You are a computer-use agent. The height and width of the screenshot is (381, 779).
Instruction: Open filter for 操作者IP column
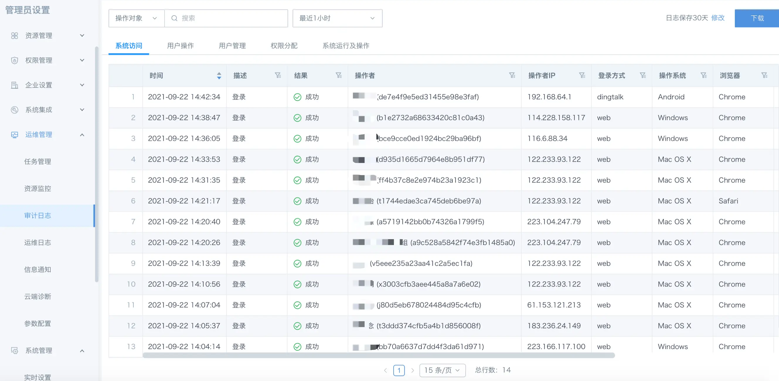coord(582,75)
